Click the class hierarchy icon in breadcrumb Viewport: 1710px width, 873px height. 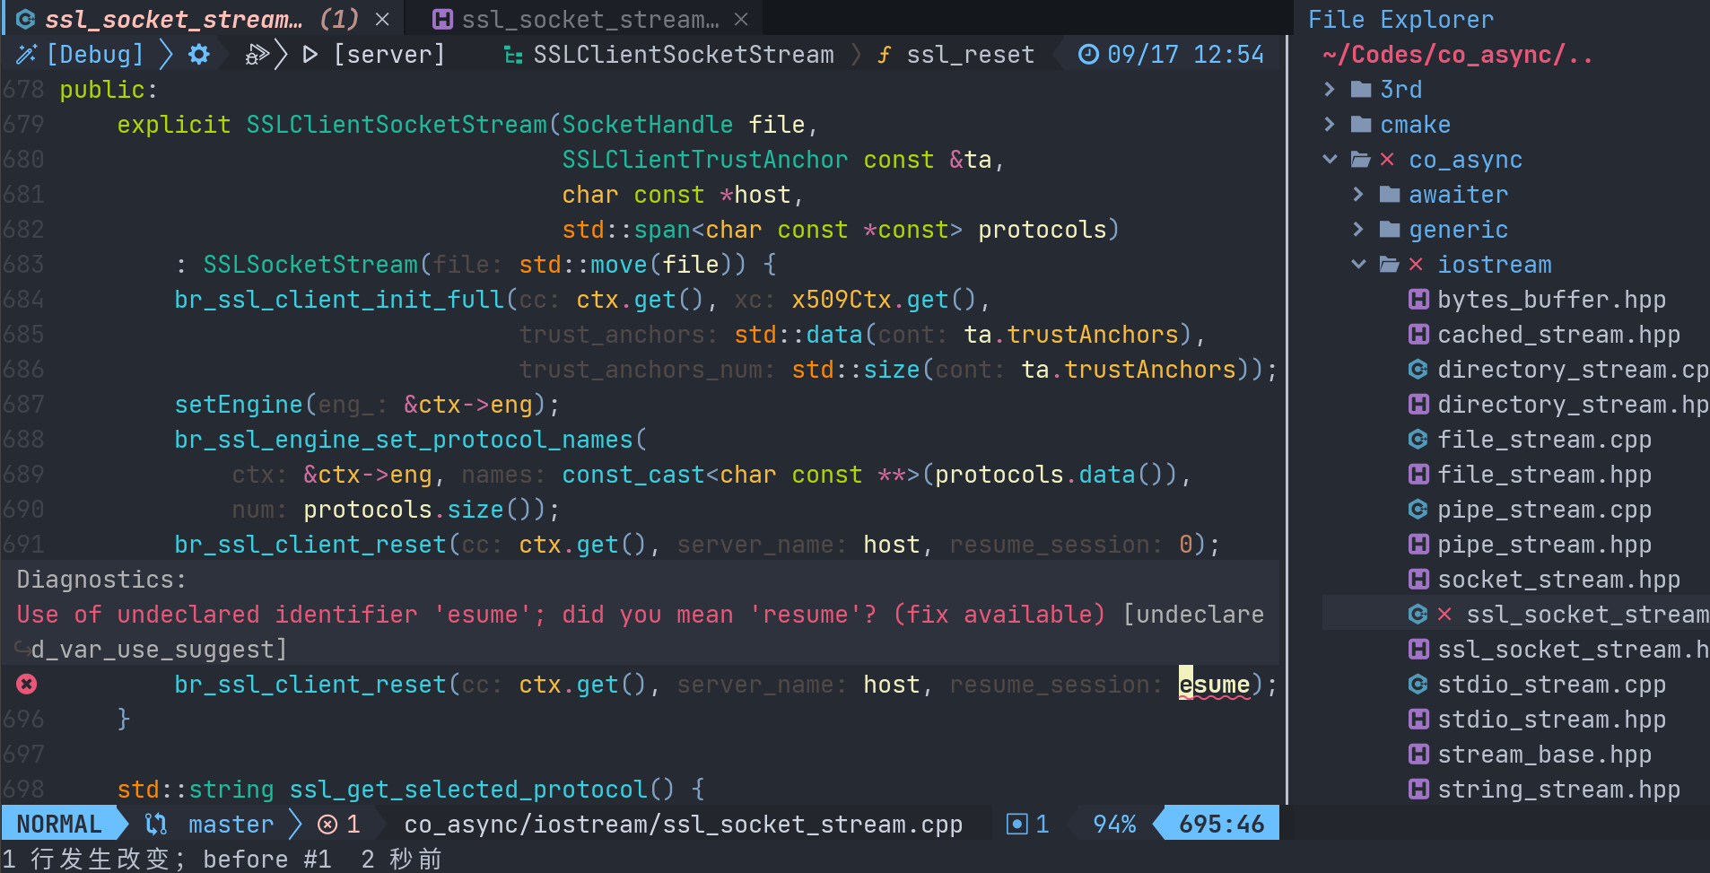(513, 55)
